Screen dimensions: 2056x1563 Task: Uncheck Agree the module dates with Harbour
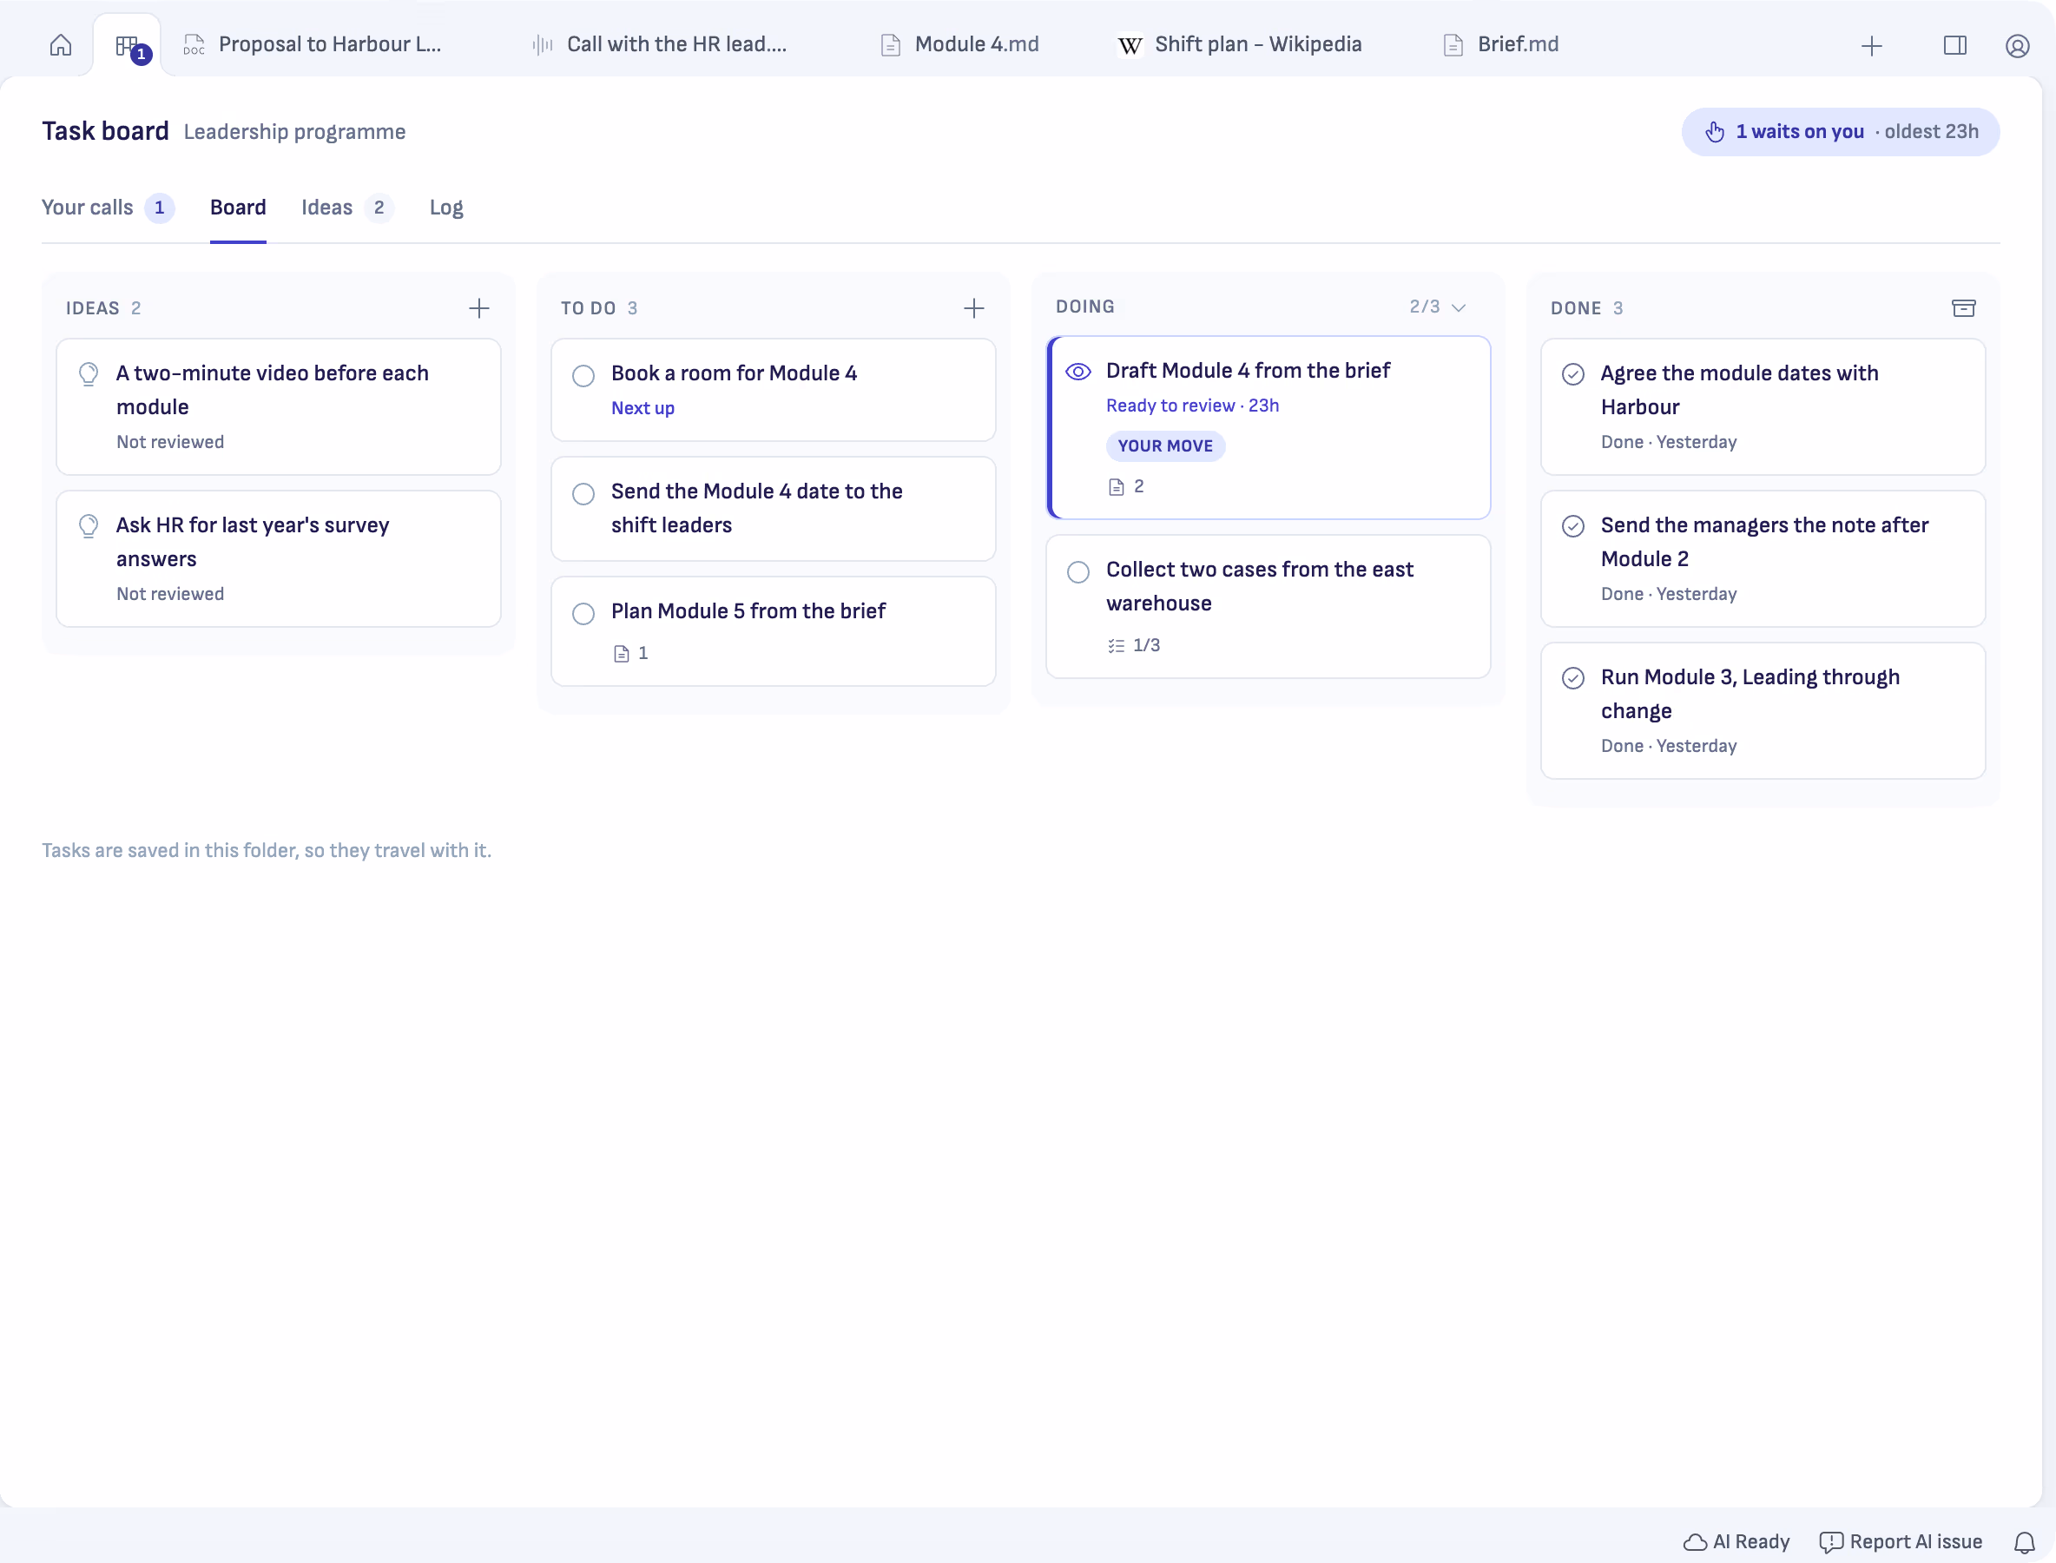[1572, 374]
